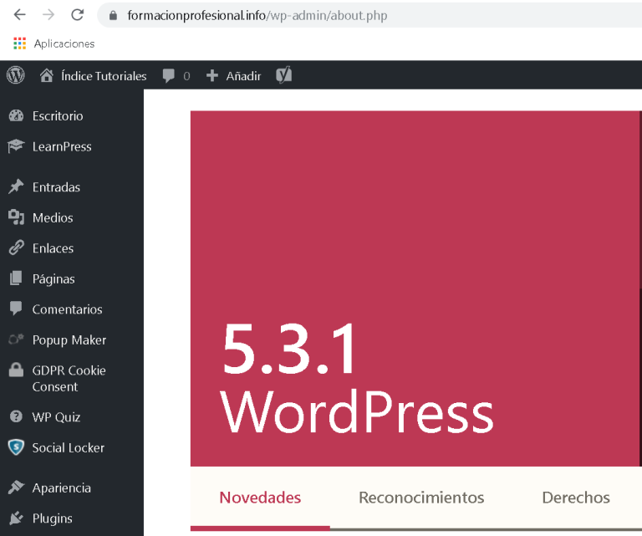Click the Aplicaciones bookmarks label
This screenshot has width=642, height=536.
(x=64, y=43)
